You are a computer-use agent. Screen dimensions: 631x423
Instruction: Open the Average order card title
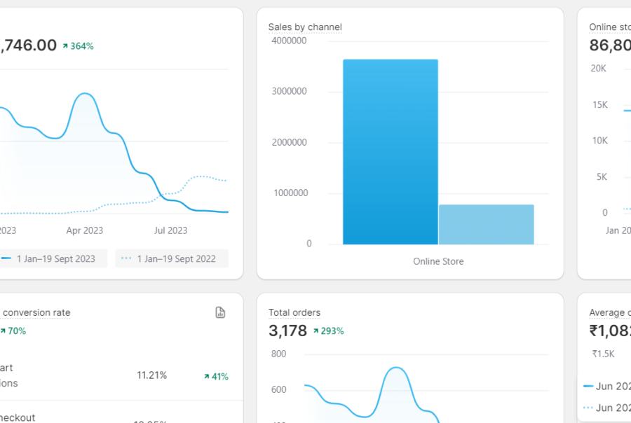tap(609, 313)
